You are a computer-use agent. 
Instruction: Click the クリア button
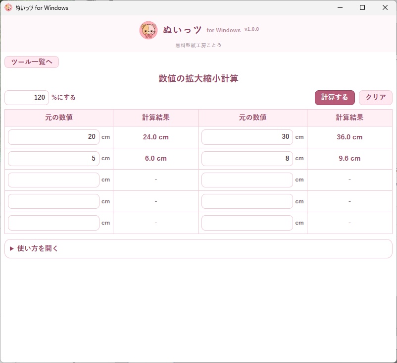pyautogui.click(x=376, y=97)
